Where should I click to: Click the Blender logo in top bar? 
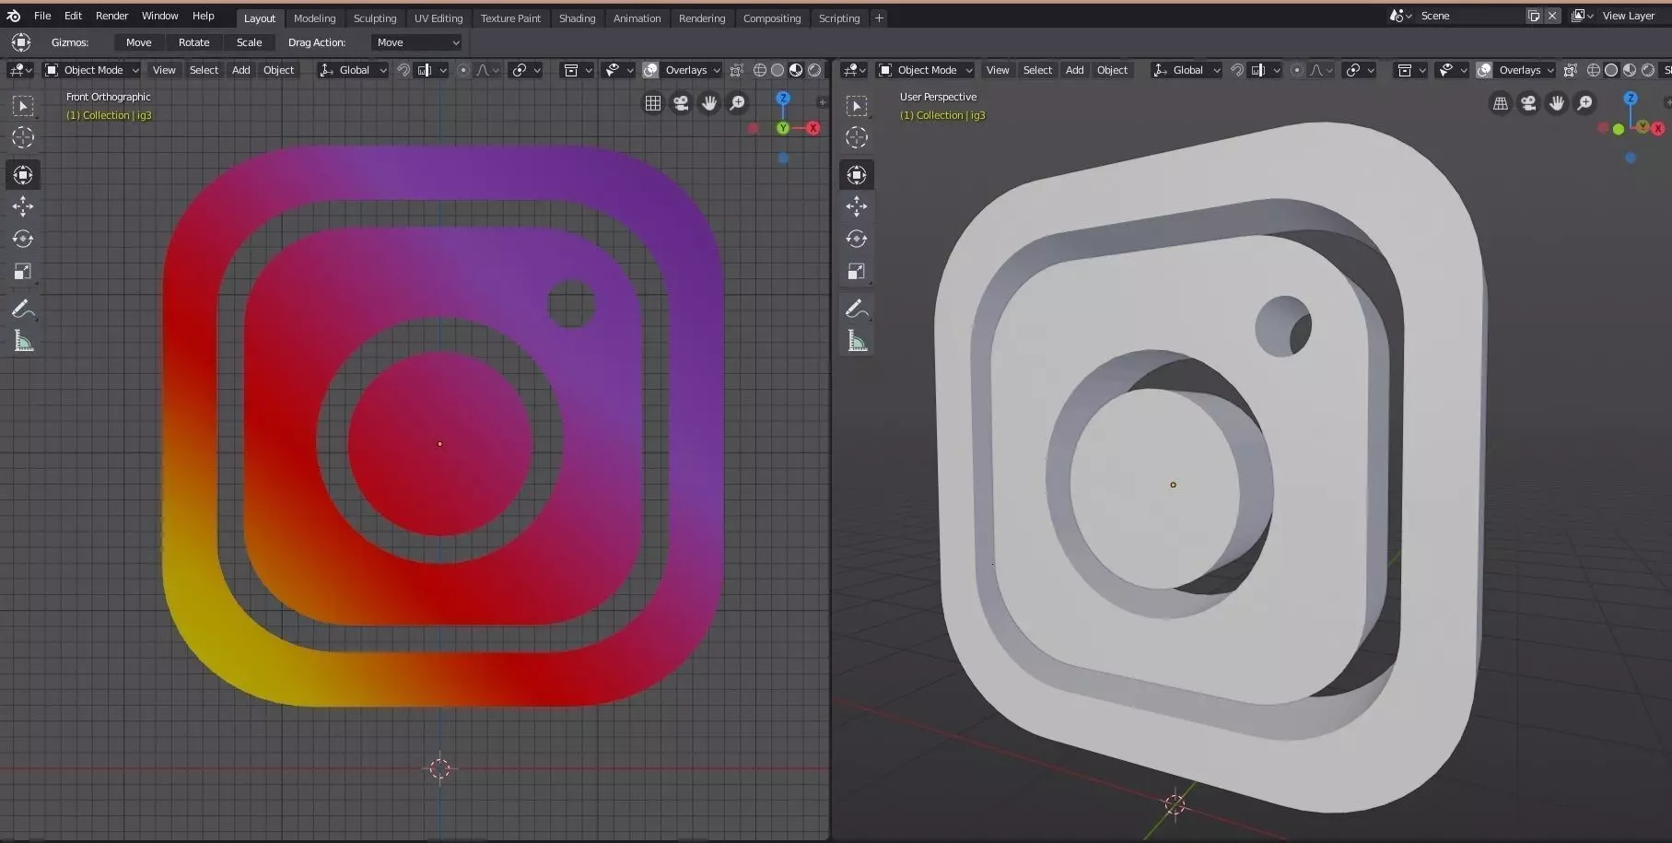[x=14, y=16]
